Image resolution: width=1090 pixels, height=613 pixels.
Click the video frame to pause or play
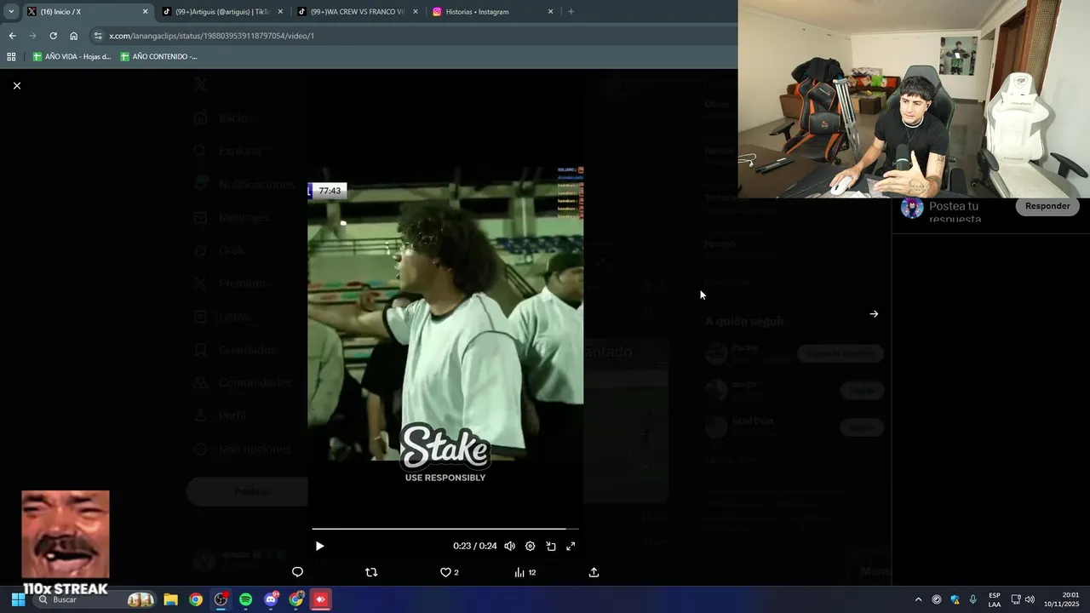coord(445,315)
